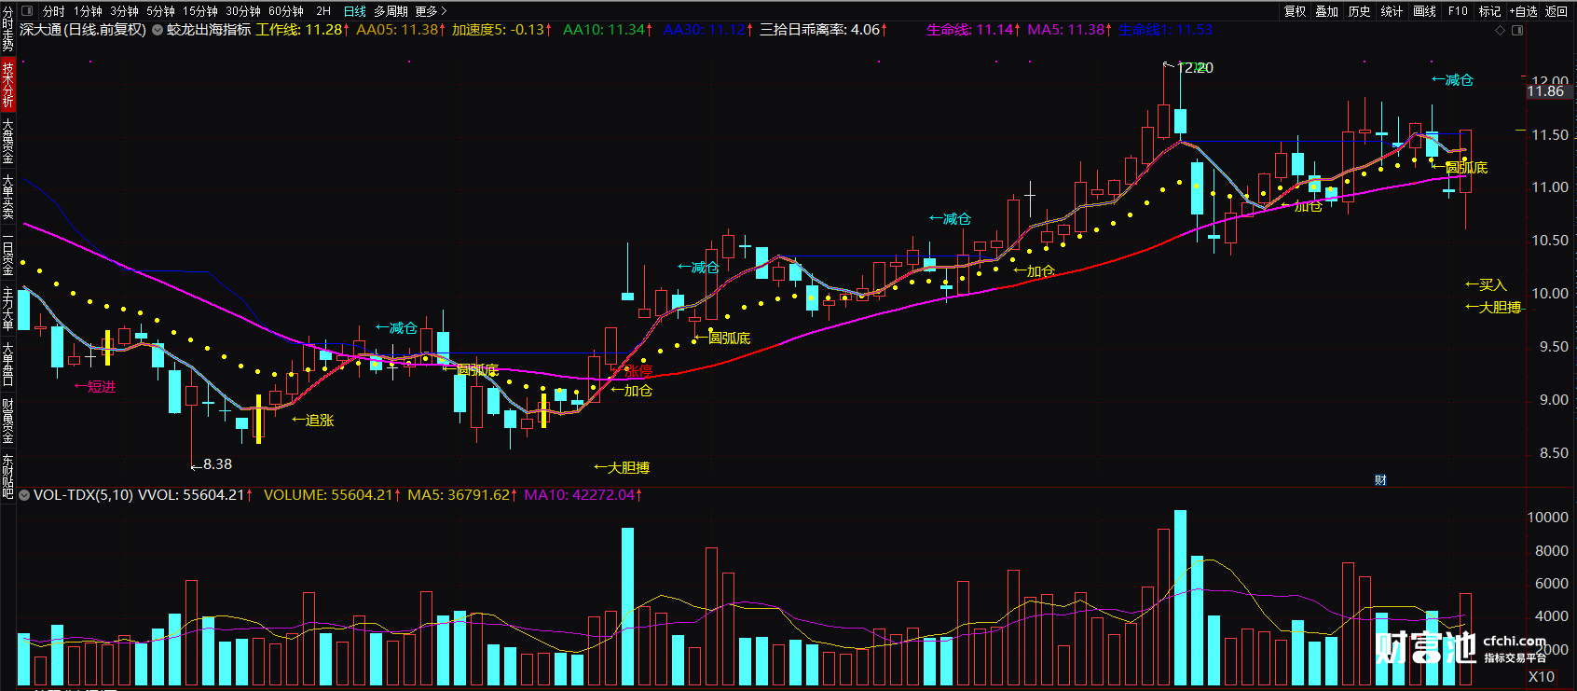Click the X10 volume scale label
This screenshot has height=691, width=1577.
1542,677
